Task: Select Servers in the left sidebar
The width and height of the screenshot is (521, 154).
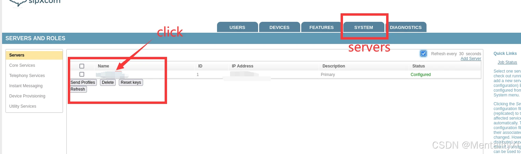Action: [34, 55]
